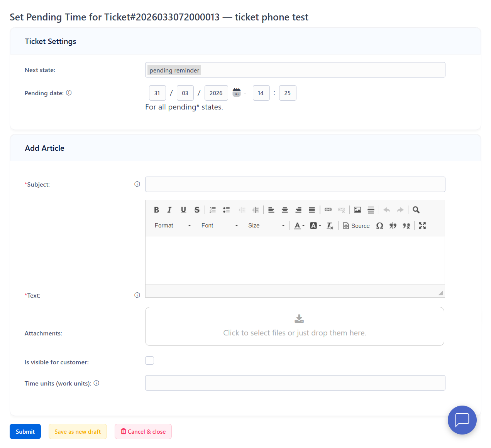This screenshot has height=448, width=491.
Task: Click the editor resize handle
Action: click(440, 293)
